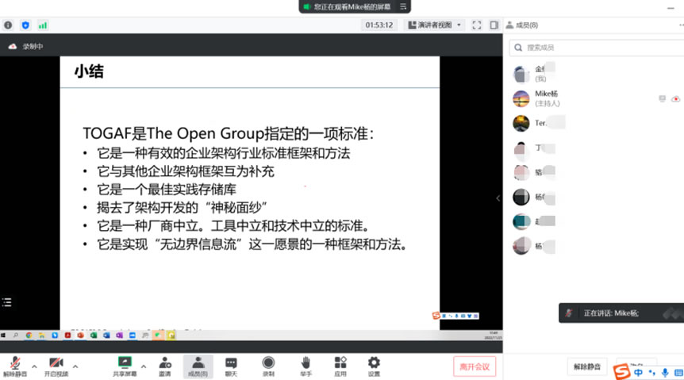Click the 小结 slide title
Screen dimensions: 684x380
[x=89, y=71]
